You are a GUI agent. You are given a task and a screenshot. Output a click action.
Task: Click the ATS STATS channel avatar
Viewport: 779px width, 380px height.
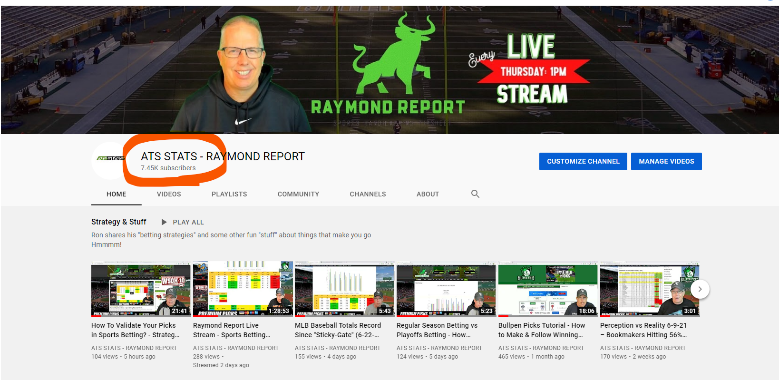(110, 160)
